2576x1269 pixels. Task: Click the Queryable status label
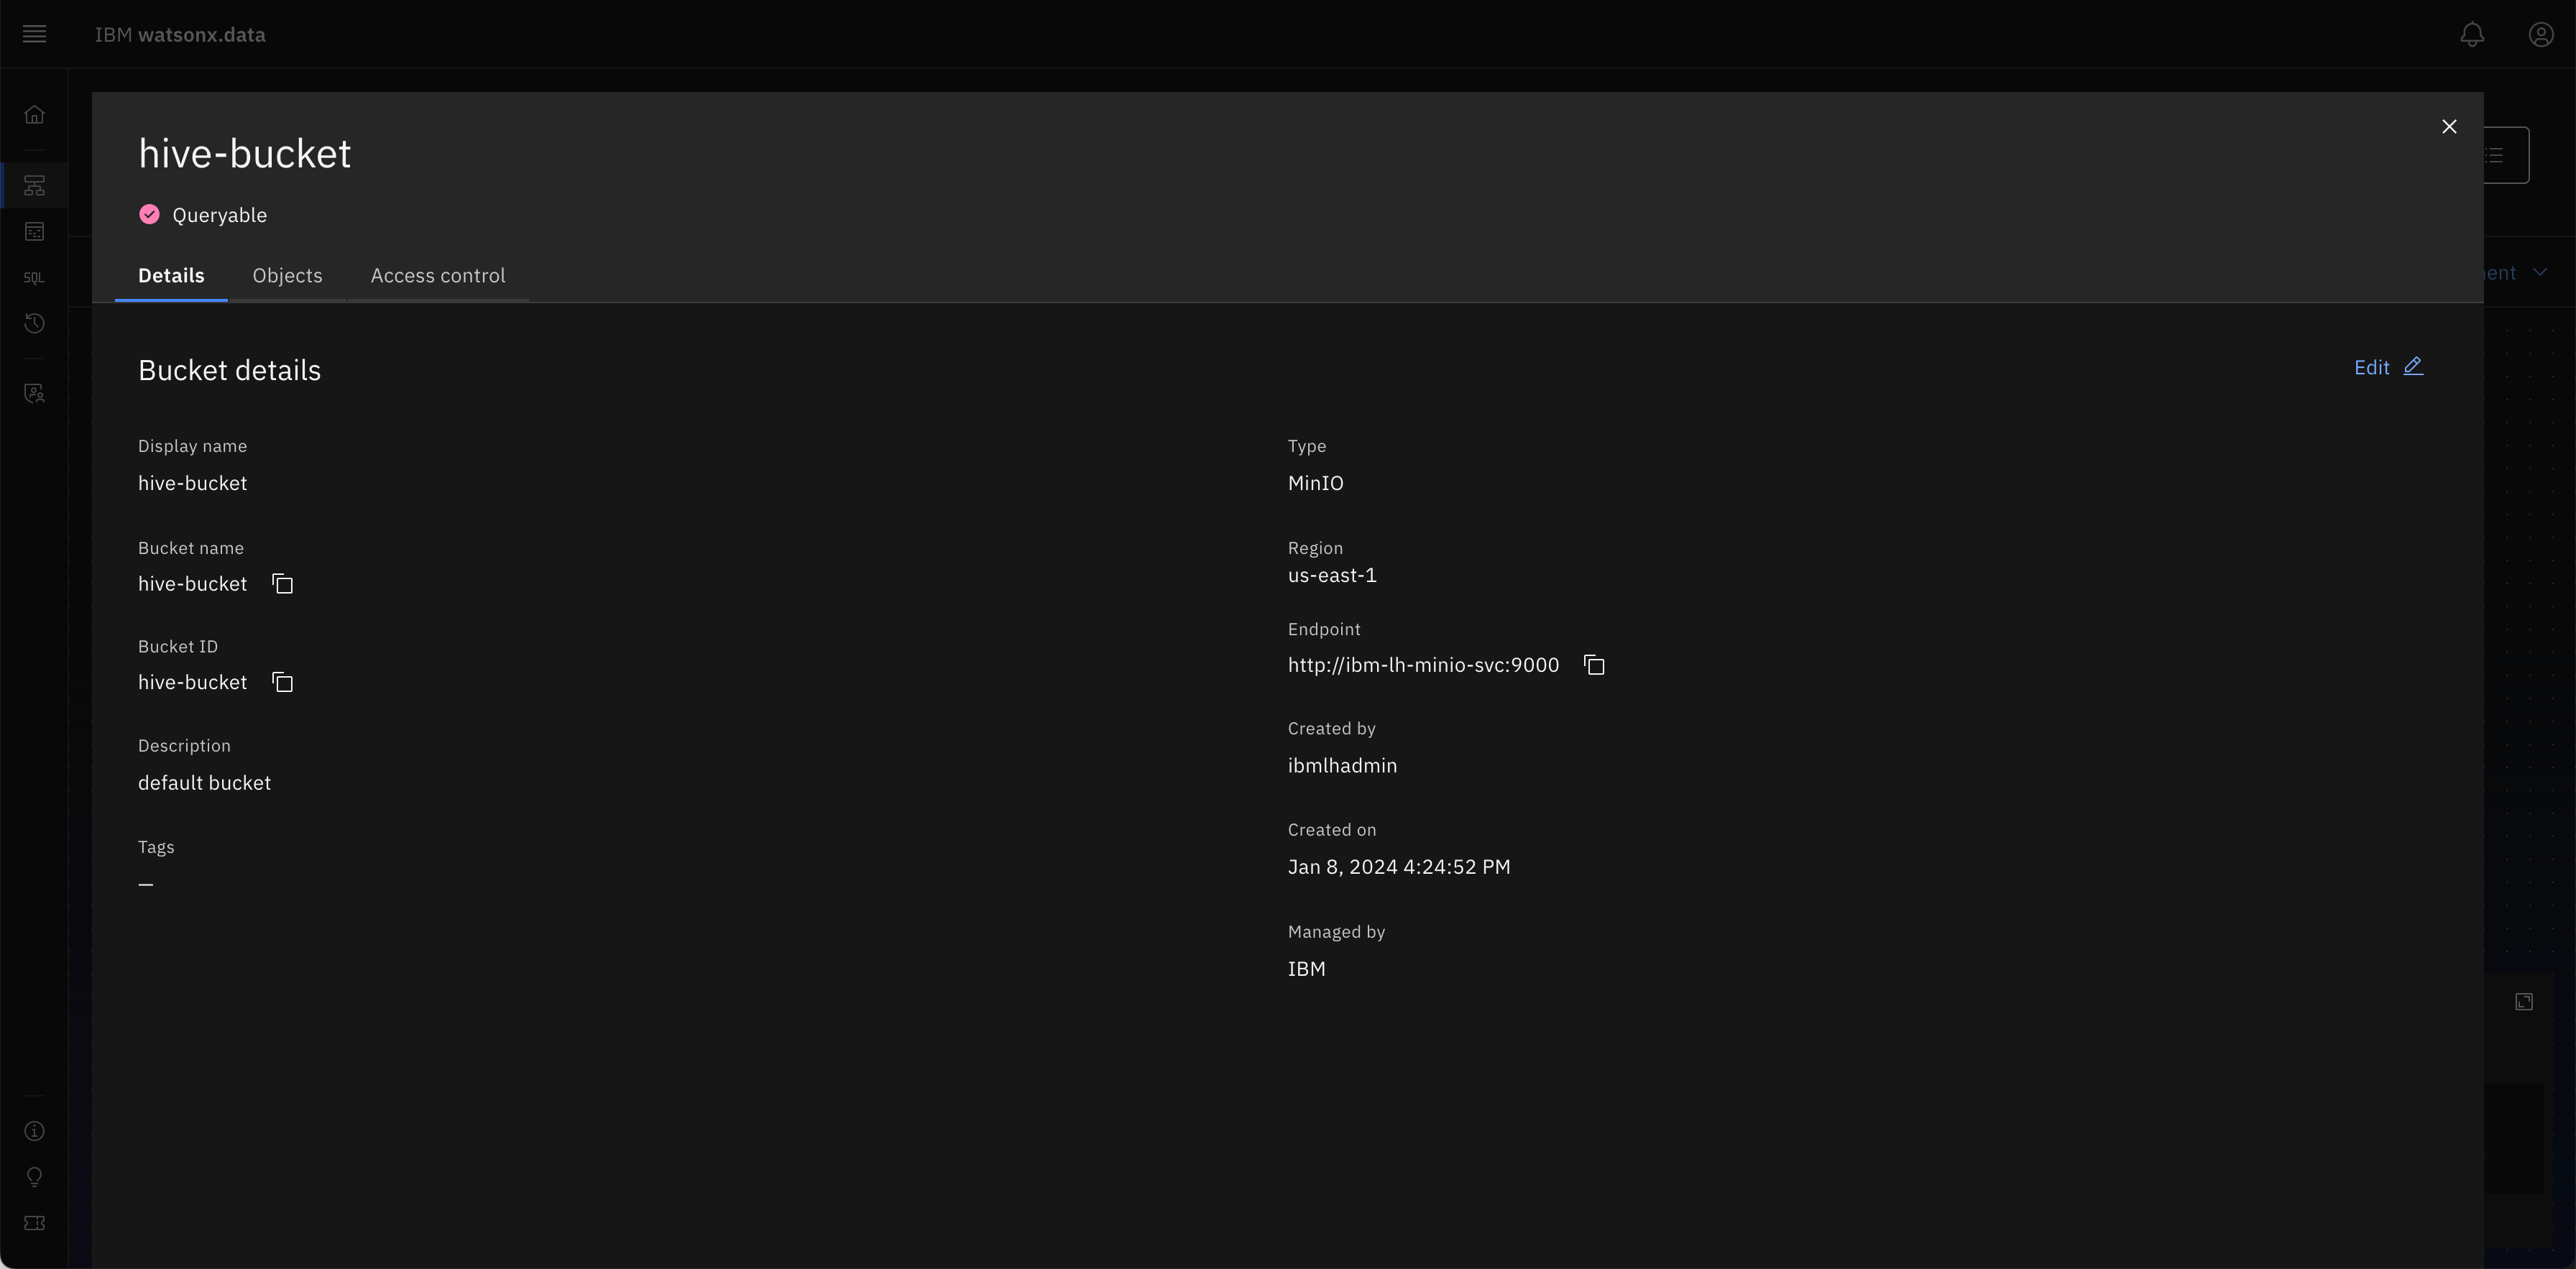point(219,215)
